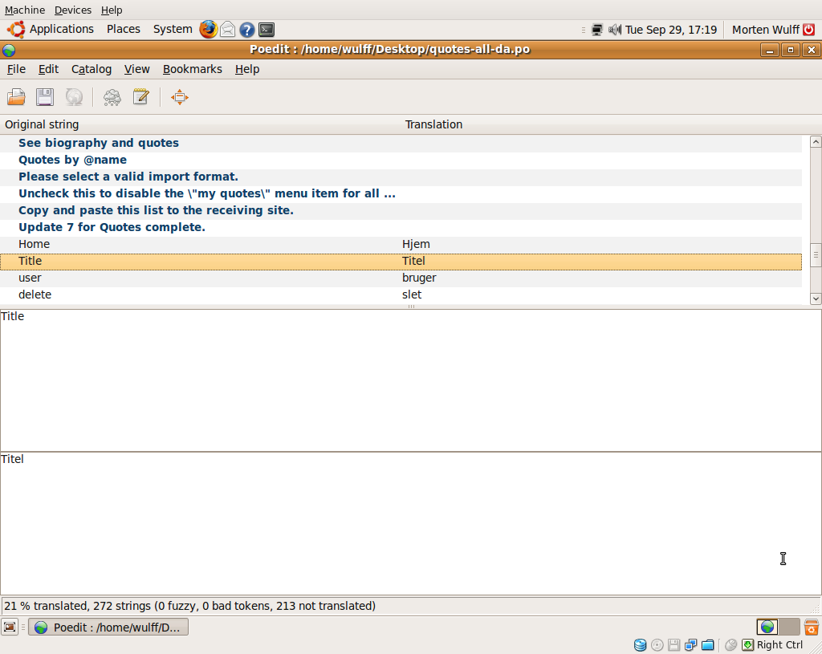This screenshot has width=822, height=654.
Task: Click the VirtualBox shared folders icon
Action: (x=708, y=645)
